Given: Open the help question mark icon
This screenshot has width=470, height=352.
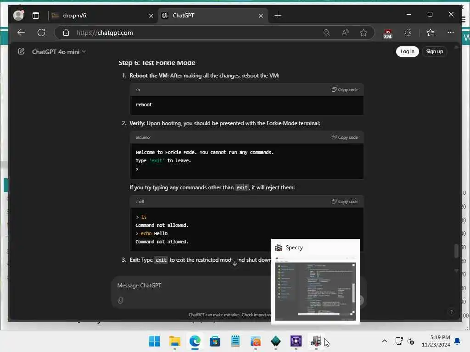Looking at the screenshot, I should coord(452,312).
